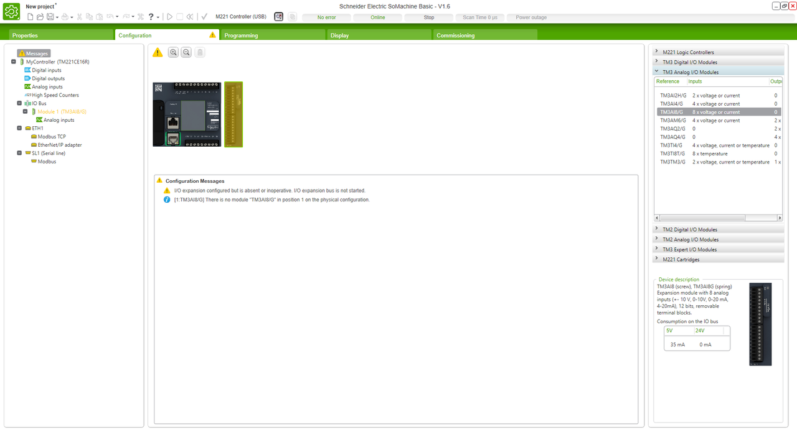Zoom out of the configuration view

[186, 52]
